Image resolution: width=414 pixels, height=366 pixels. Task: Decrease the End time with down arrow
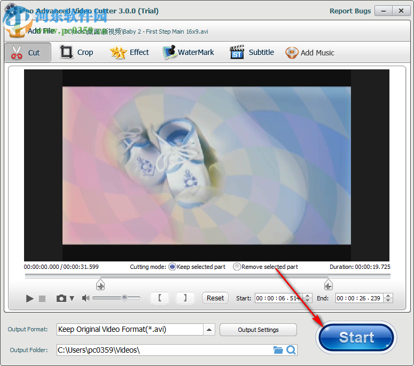pos(388,300)
